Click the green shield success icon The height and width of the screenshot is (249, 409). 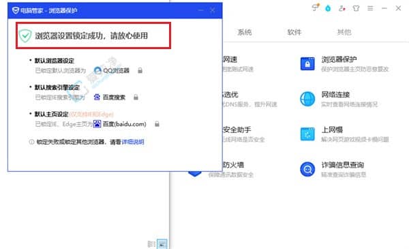(25, 35)
